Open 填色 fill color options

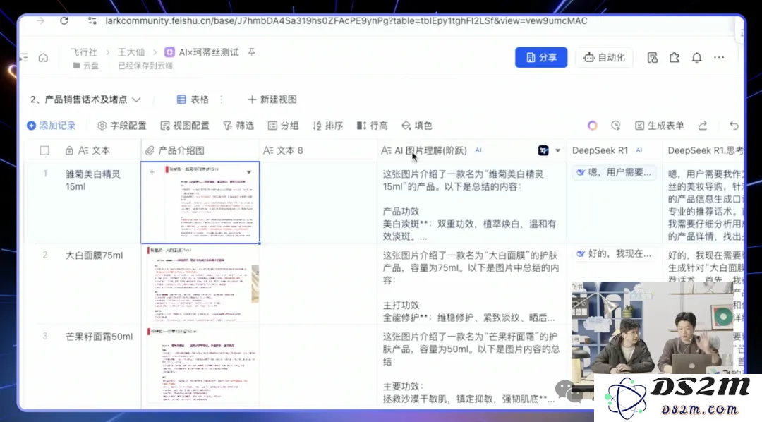[x=417, y=126]
